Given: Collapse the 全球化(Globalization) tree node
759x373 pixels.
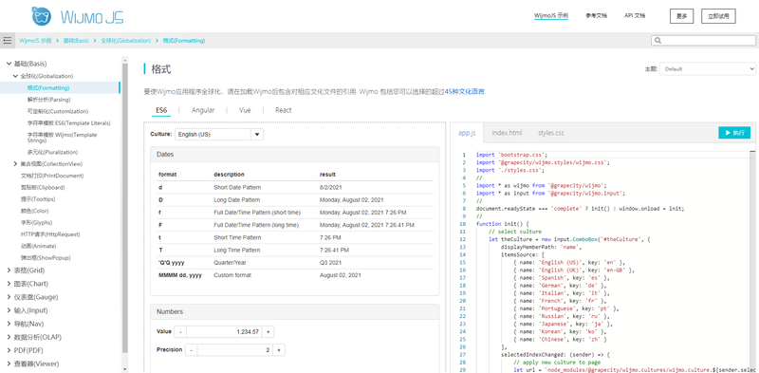Looking at the screenshot, I should [x=15, y=76].
